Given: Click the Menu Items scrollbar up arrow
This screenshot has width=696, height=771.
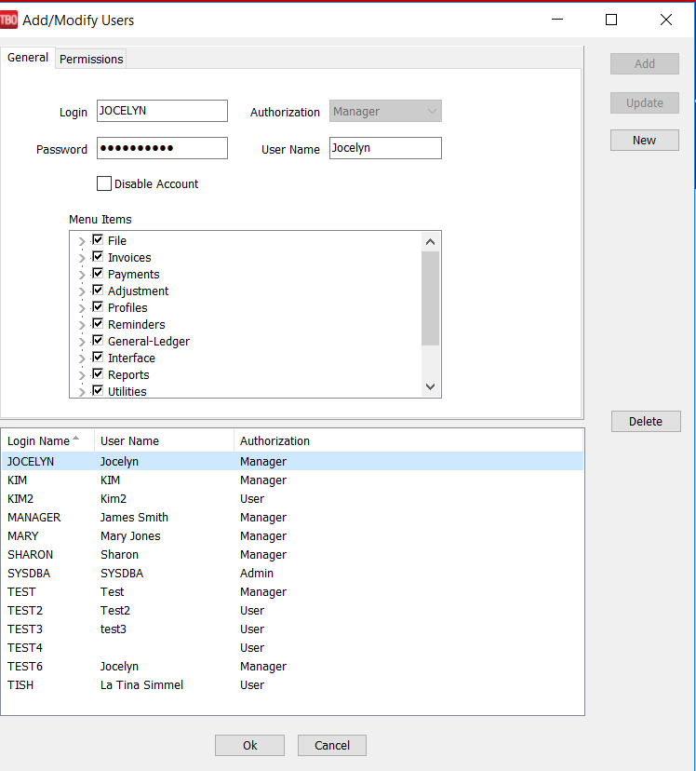Looking at the screenshot, I should [x=430, y=241].
